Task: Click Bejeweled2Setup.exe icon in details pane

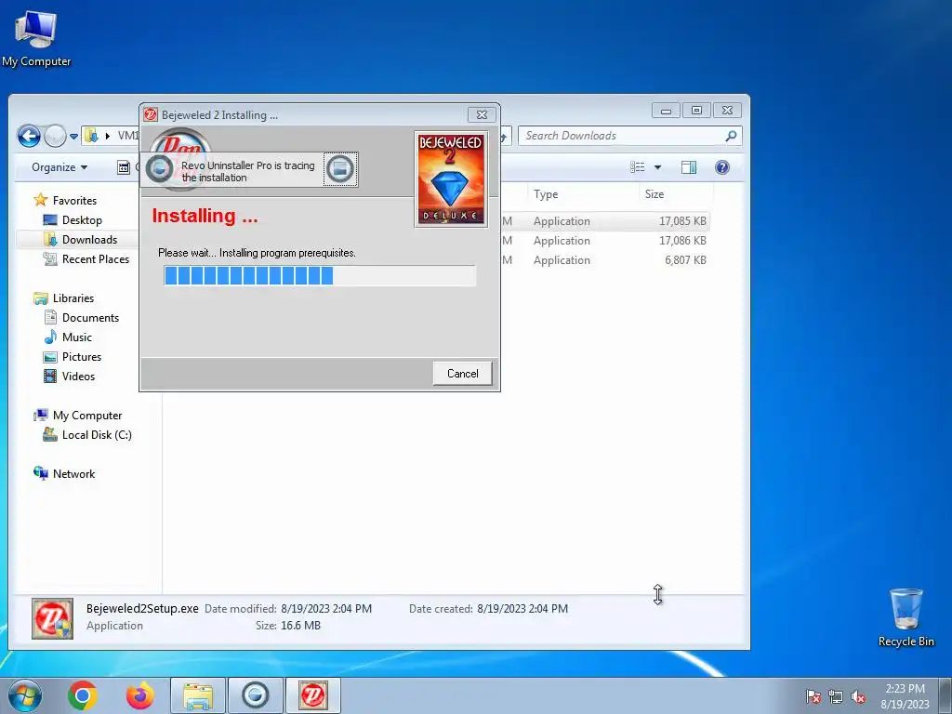Action: click(53, 618)
